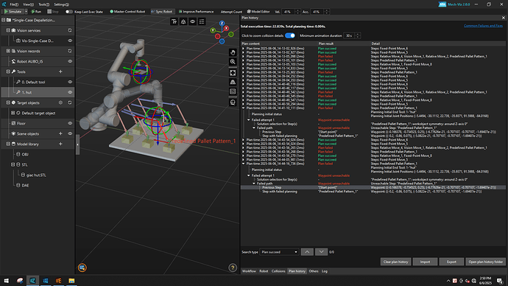Collapse the Model library tree node
The height and width of the screenshot is (286, 508).
pos(8,144)
